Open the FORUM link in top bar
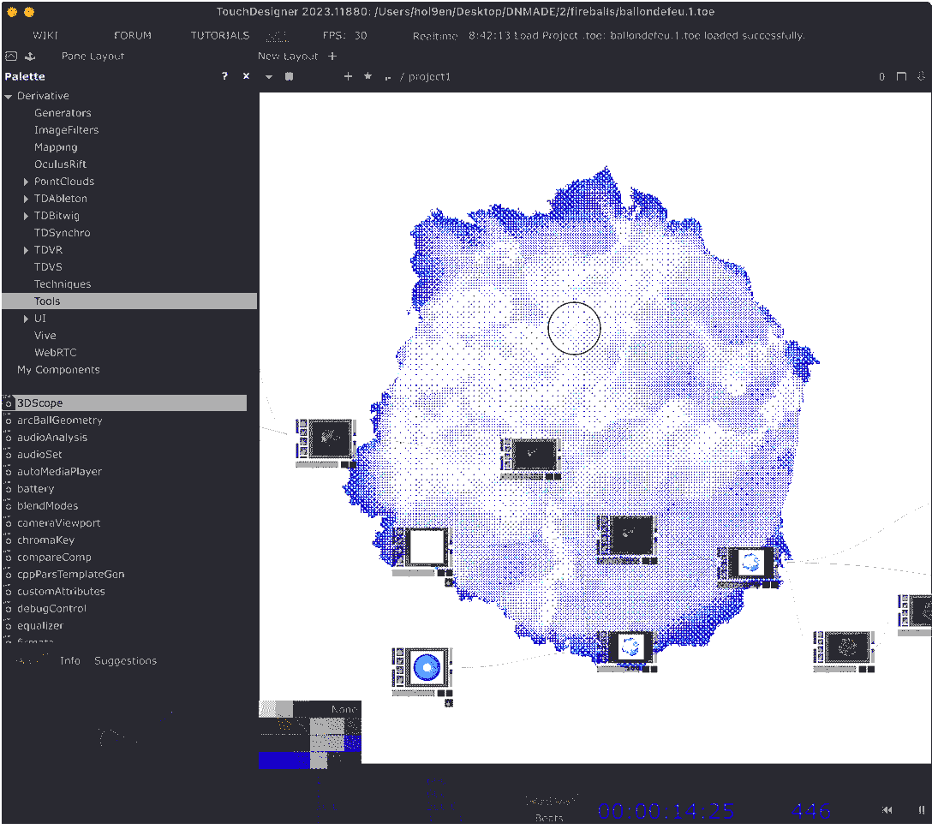 pos(132,36)
